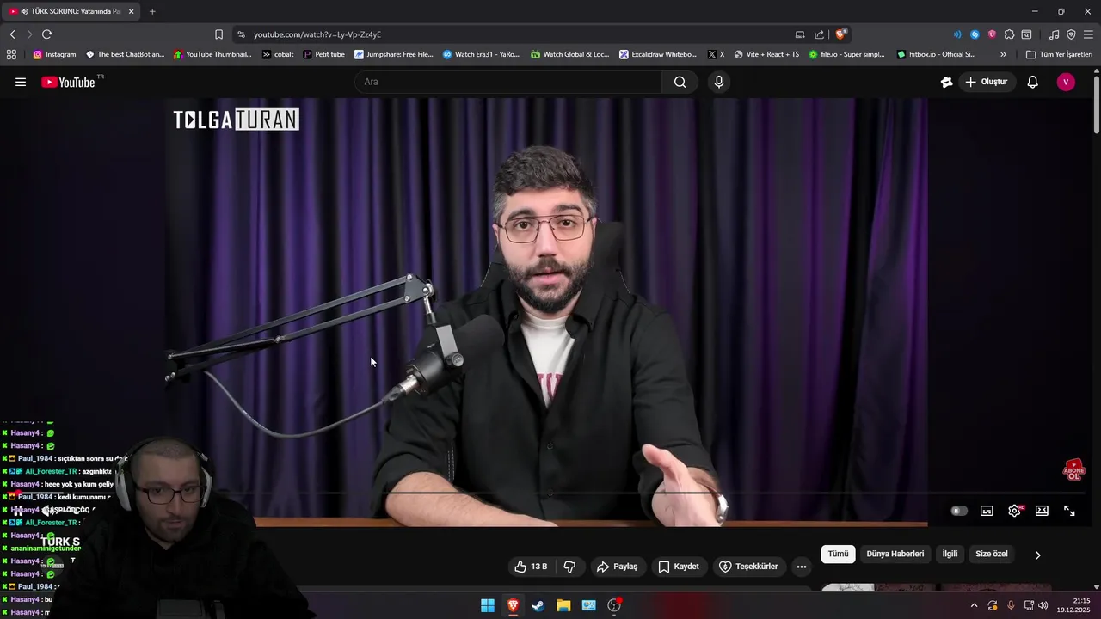Reload the current page
1101x619 pixels.
pyautogui.click(x=46, y=34)
